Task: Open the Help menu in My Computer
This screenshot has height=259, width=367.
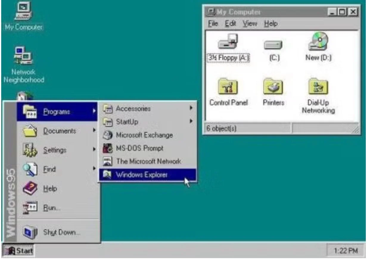Action: click(270, 24)
